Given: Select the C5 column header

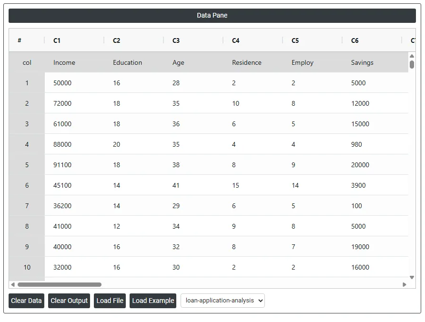Looking at the screenshot, I should click(x=313, y=40).
